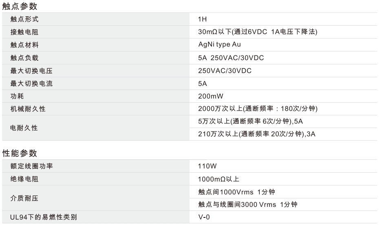Click the 触点参数 section heading
The height and width of the screenshot is (226, 382).
click(x=20, y=6)
